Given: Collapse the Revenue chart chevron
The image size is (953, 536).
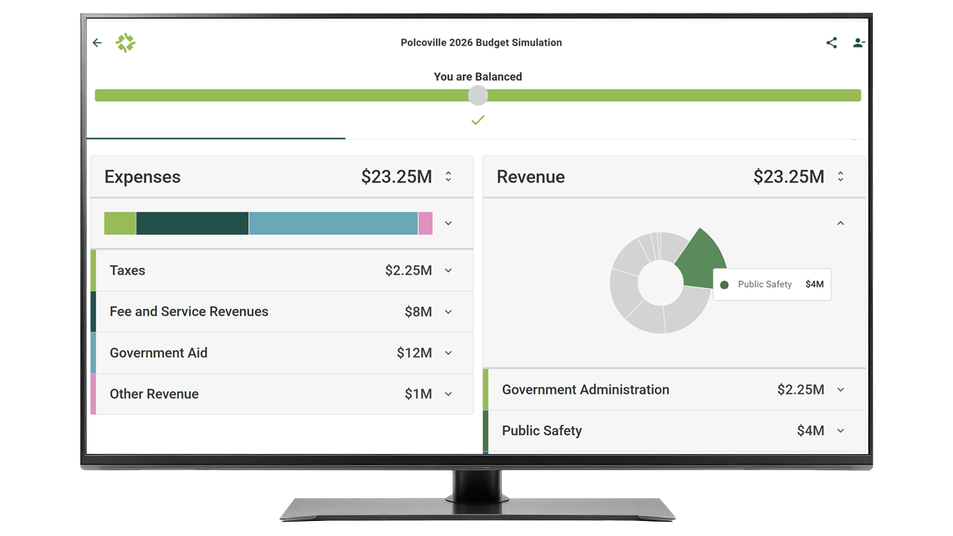Looking at the screenshot, I should 840,223.
